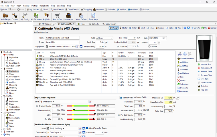The height and width of the screenshot is (137, 217).
Task: Click the Color SRM range bar
Action: tap(81, 115)
